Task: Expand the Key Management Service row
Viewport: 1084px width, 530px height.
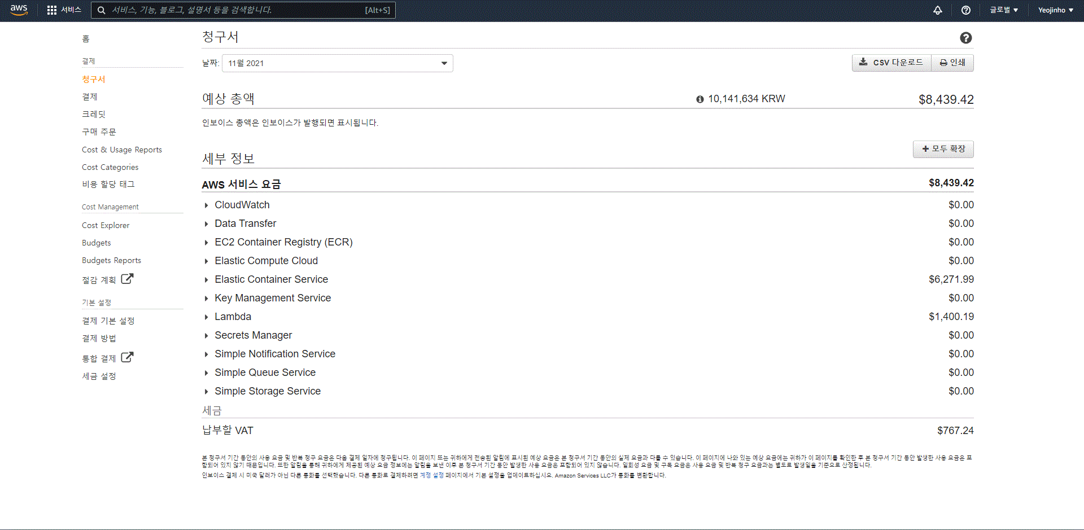Action: [206, 299]
